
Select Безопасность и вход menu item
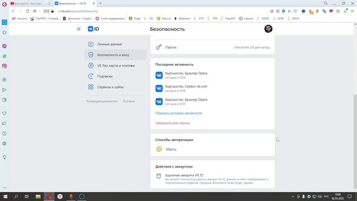click(x=115, y=55)
